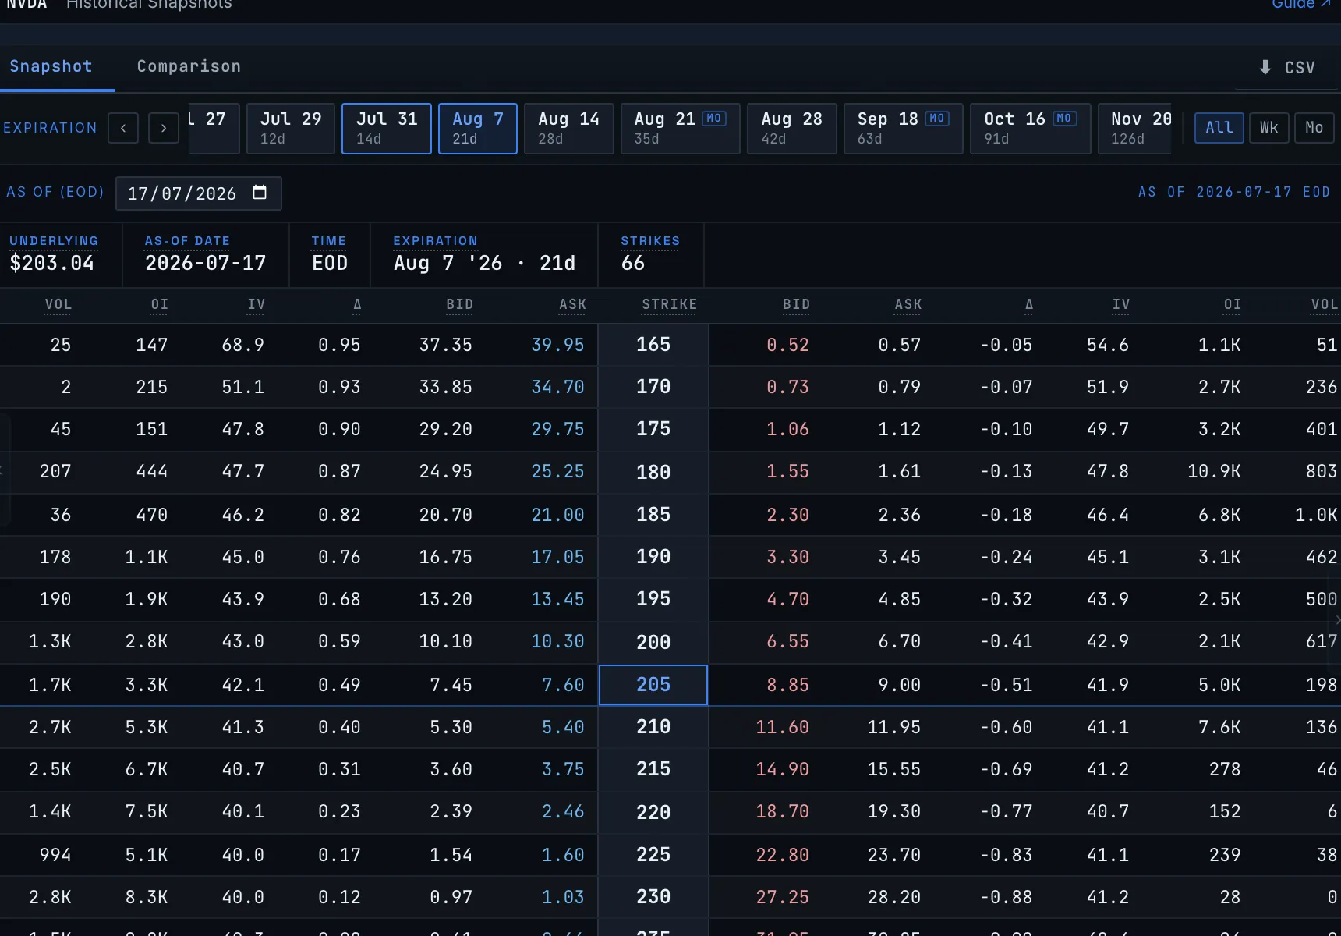Click put delta value -0.51
Viewport: 1341px width, 936px height.
click(x=1006, y=685)
